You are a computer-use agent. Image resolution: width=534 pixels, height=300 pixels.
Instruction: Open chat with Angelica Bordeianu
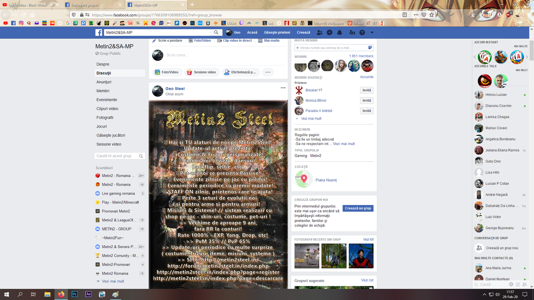[x=501, y=139]
